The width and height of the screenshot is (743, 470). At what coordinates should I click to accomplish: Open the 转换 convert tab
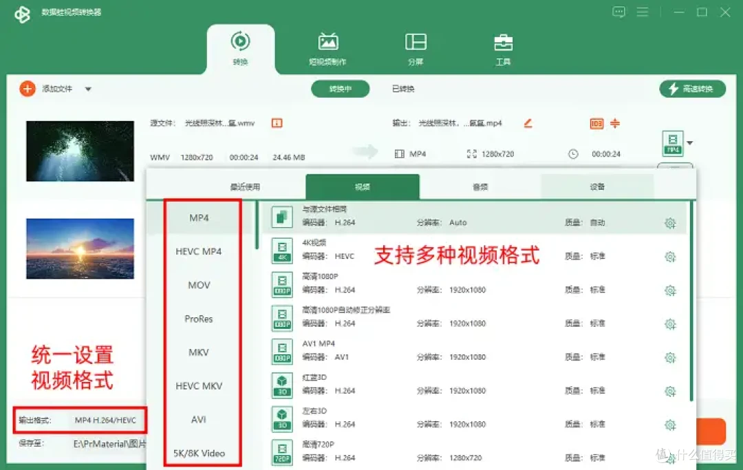[x=241, y=49]
